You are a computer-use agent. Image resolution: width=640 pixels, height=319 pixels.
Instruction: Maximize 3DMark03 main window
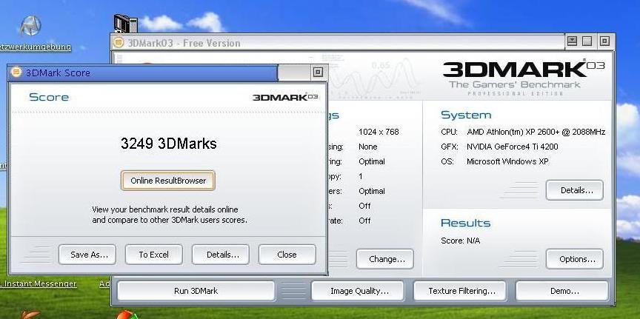tap(587, 41)
